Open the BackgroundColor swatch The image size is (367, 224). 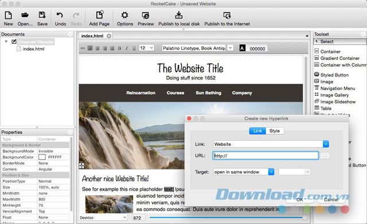[42, 157]
